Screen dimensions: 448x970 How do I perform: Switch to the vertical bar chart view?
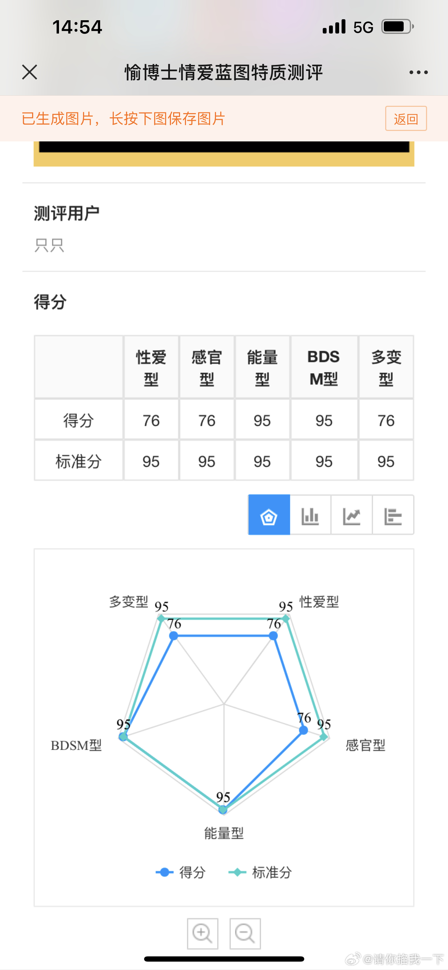[310, 515]
